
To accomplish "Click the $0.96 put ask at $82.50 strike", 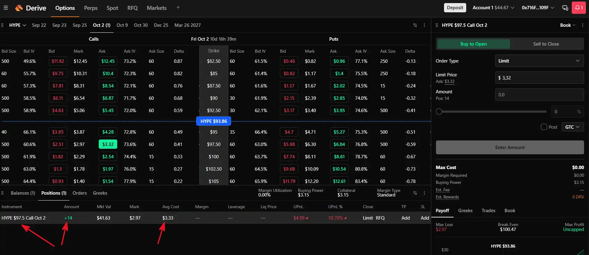I will (x=339, y=61).
